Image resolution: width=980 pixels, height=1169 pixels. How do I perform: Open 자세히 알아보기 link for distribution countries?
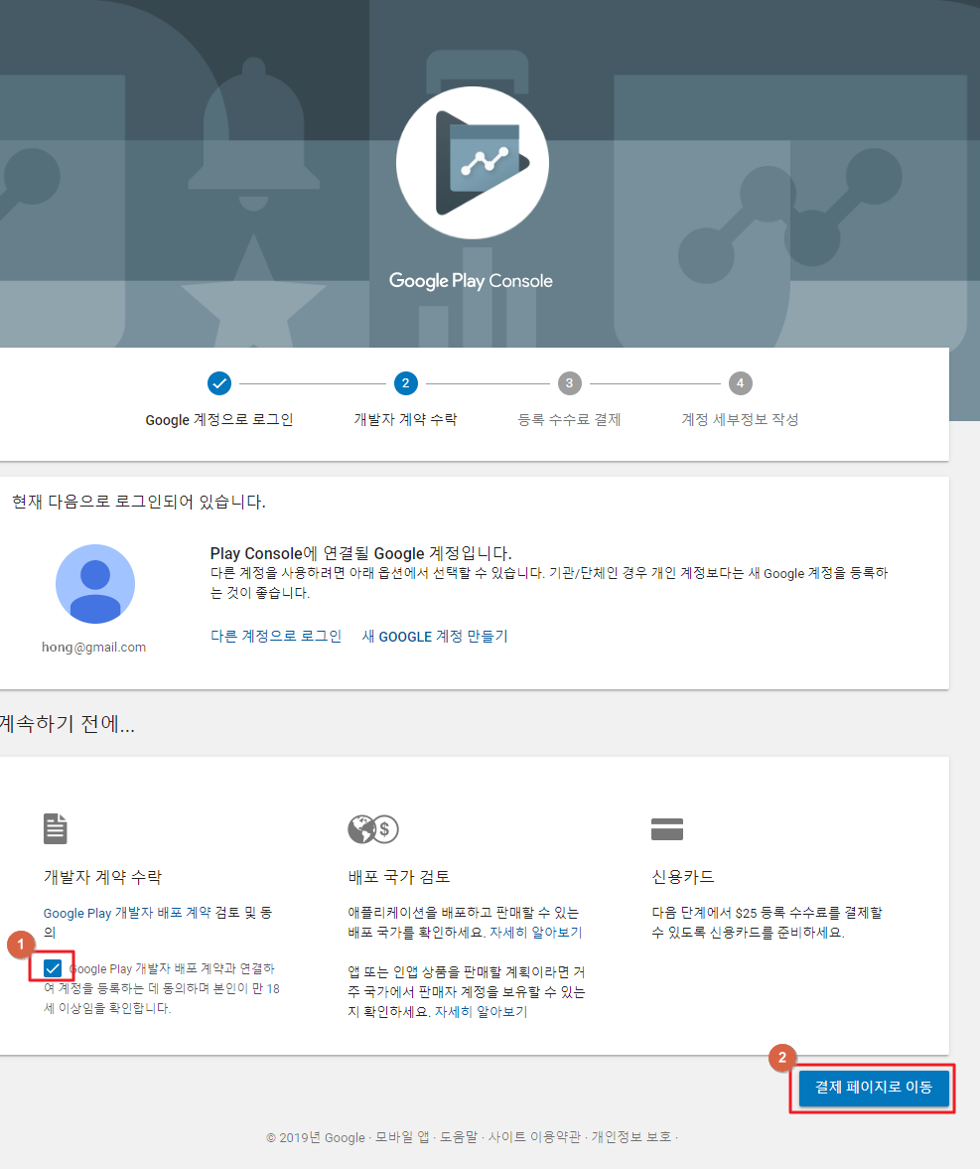(536, 932)
